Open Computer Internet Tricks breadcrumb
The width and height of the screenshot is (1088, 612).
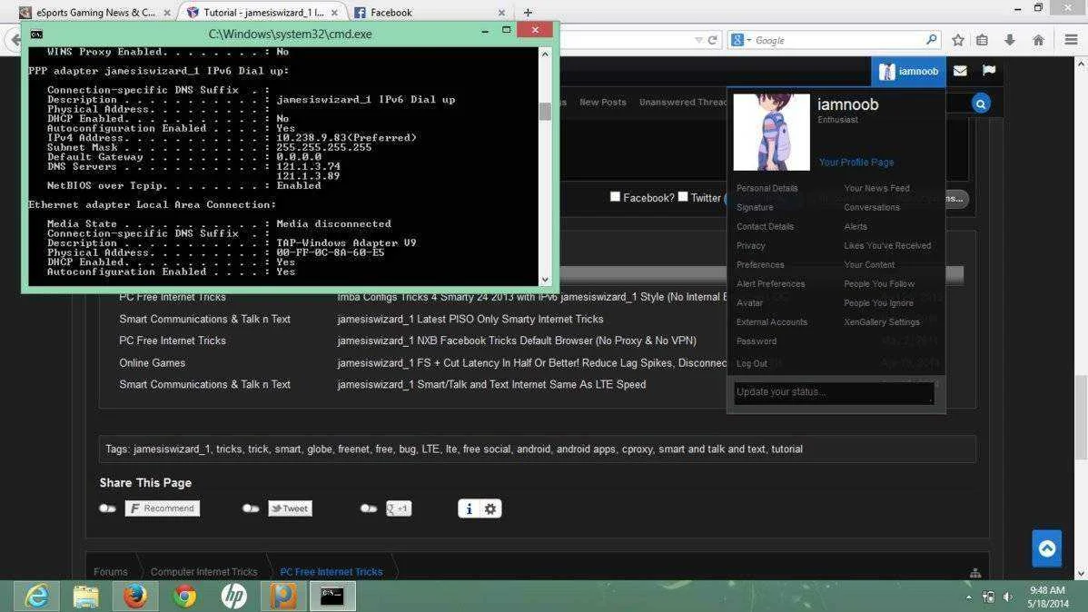[x=204, y=572]
